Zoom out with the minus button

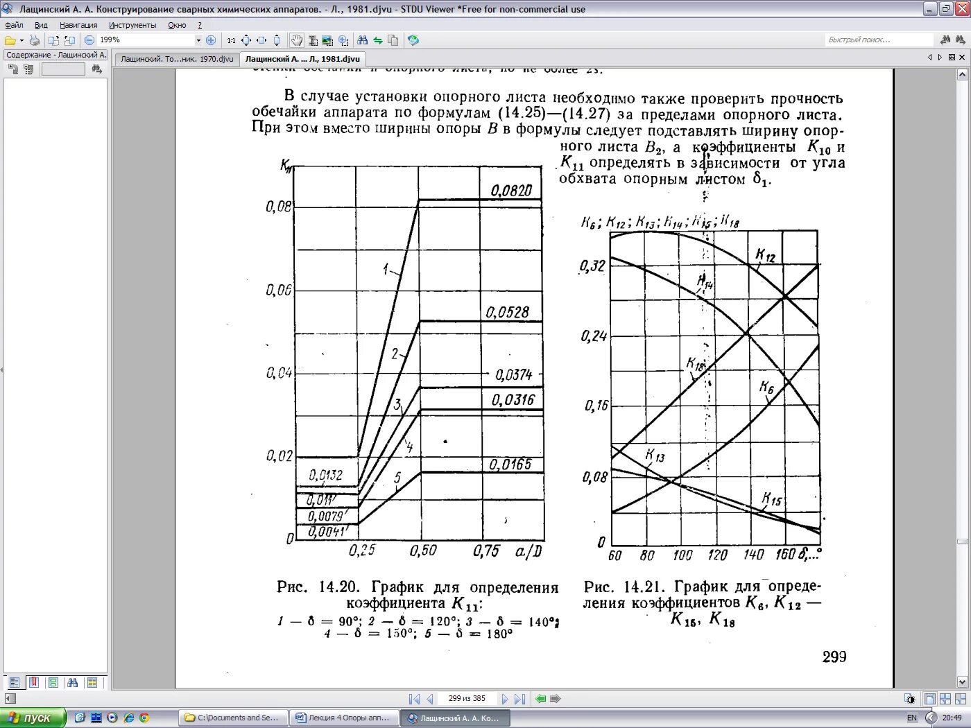click(89, 40)
